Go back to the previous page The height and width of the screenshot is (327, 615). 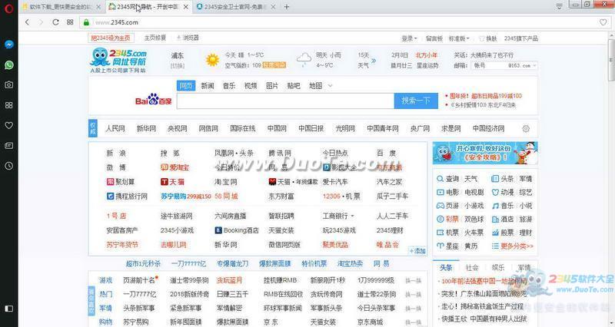tap(27, 22)
